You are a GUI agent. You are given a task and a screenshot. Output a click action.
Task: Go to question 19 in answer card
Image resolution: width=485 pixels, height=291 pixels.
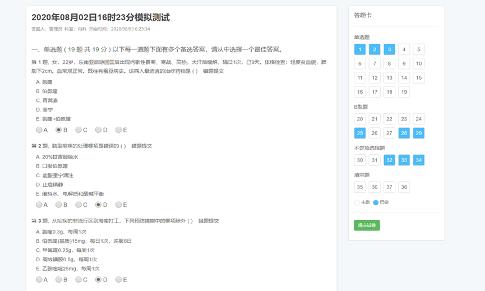404,92
